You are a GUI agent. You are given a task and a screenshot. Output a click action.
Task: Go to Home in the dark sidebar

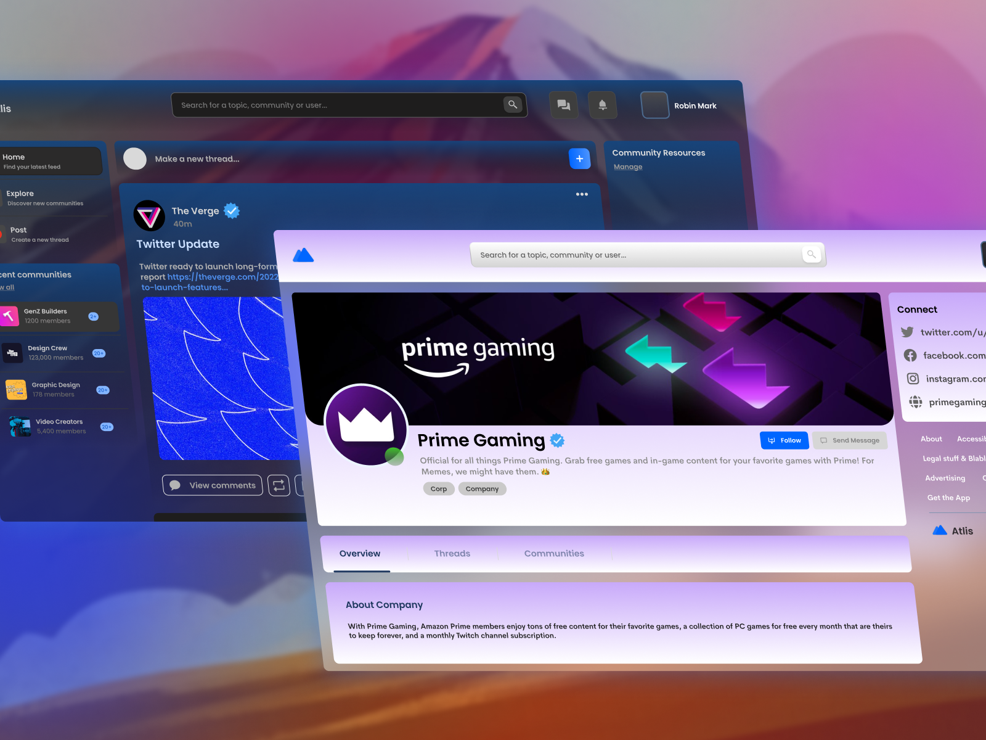tap(49, 161)
